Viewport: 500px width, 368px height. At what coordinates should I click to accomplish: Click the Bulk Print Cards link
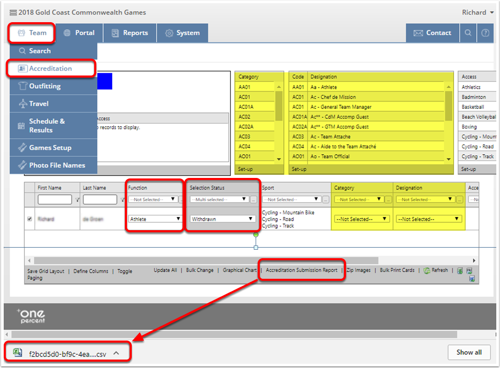coord(397,270)
